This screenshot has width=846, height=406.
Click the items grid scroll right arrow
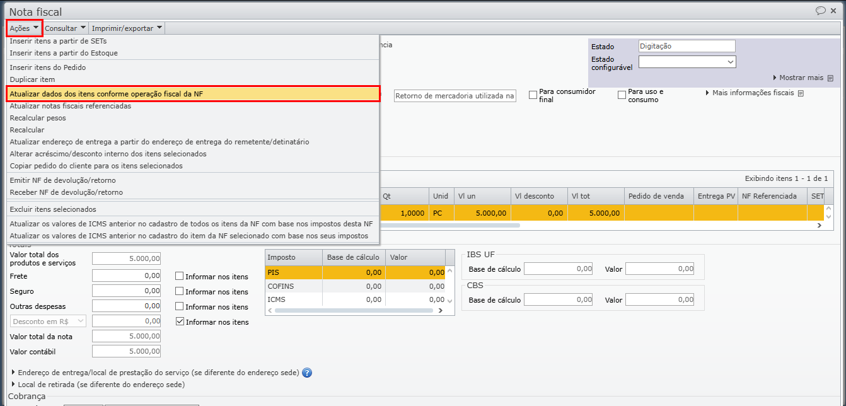[x=820, y=225]
